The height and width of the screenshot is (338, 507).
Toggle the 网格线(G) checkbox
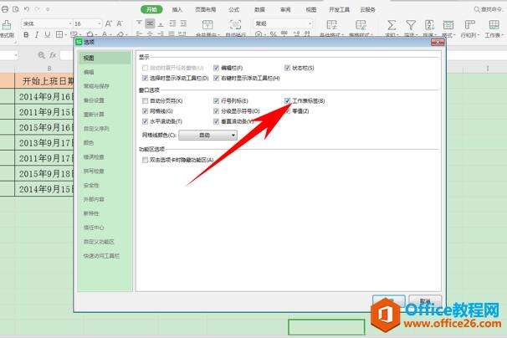(x=146, y=111)
